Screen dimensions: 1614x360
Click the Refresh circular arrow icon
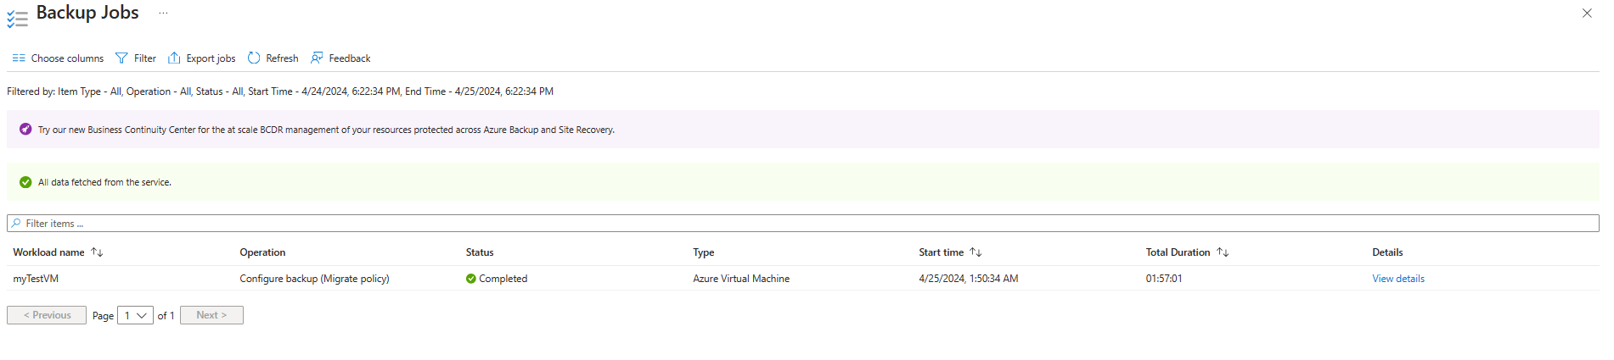(x=254, y=58)
